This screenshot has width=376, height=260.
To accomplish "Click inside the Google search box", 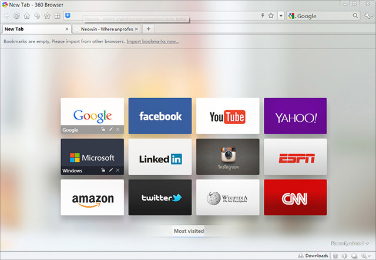I will pyautogui.click(x=324, y=16).
